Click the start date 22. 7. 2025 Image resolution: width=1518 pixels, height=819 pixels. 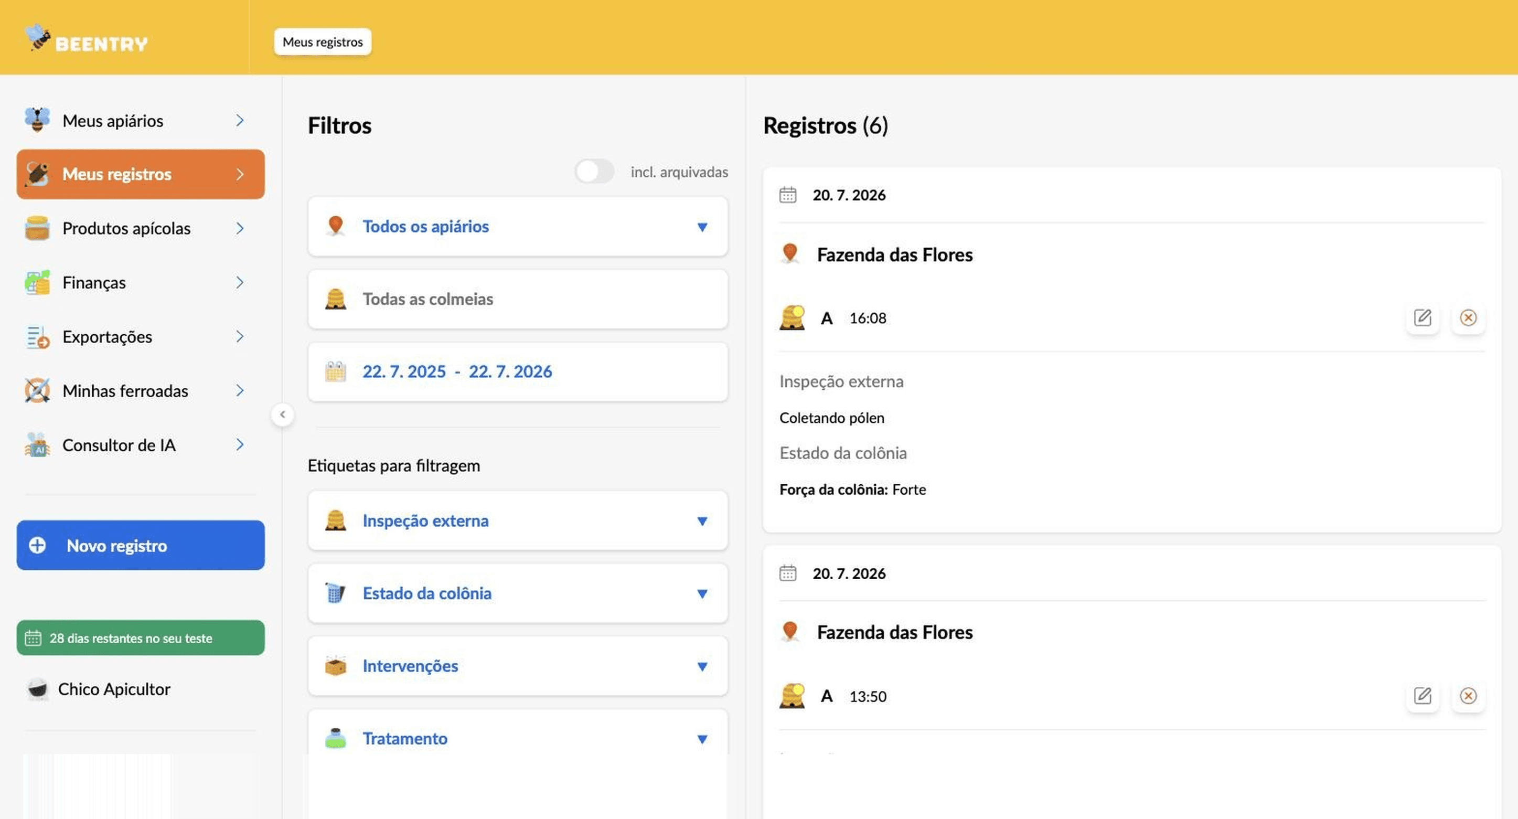pyautogui.click(x=404, y=371)
